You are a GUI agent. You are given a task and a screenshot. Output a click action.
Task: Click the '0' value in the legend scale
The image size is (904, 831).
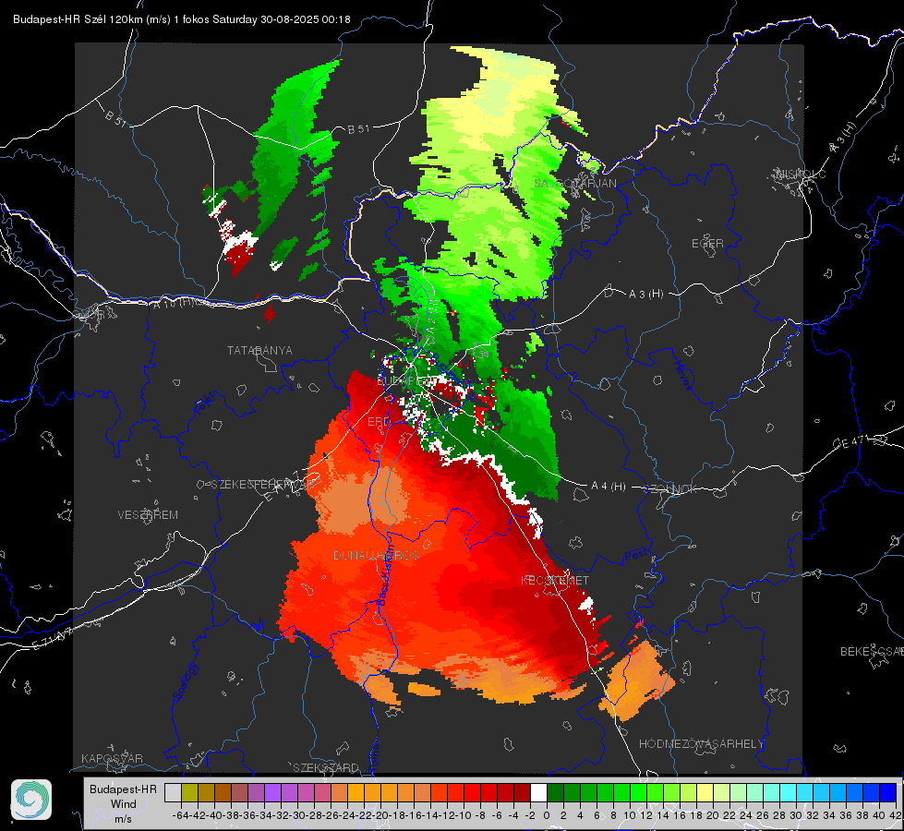point(547,815)
